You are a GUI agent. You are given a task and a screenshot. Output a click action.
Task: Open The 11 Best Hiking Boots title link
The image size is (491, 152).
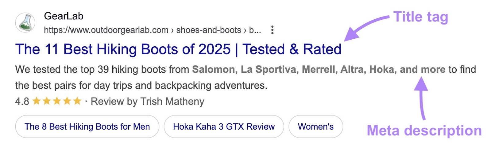click(178, 49)
